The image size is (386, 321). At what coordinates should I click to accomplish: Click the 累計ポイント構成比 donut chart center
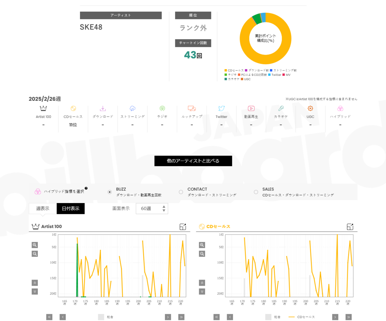[x=265, y=38]
